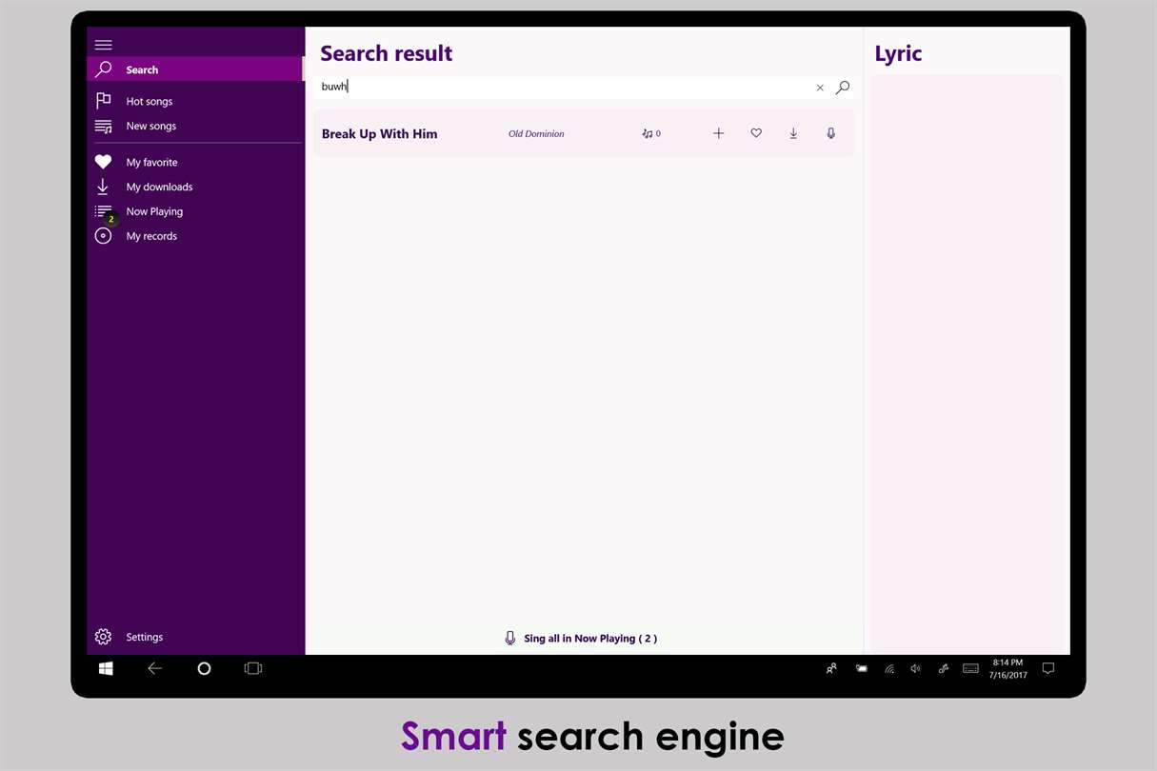Open My downloads page

tap(195, 187)
